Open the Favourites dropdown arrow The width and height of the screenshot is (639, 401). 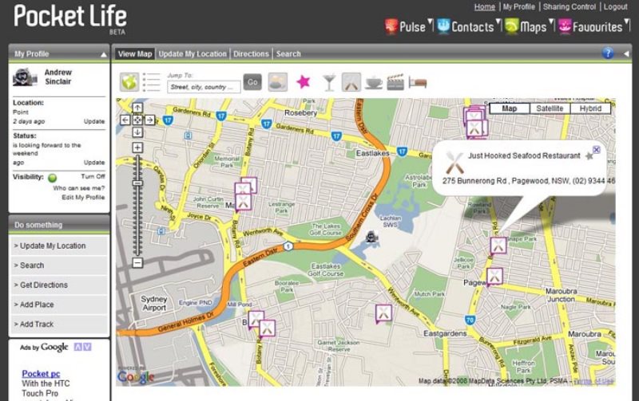[627, 22]
